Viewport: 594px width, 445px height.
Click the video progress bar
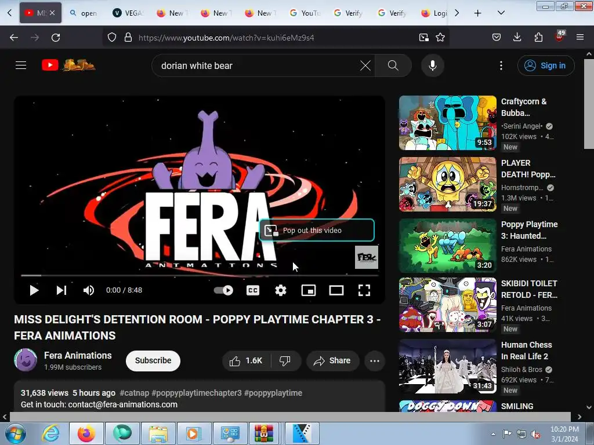click(x=200, y=275)
